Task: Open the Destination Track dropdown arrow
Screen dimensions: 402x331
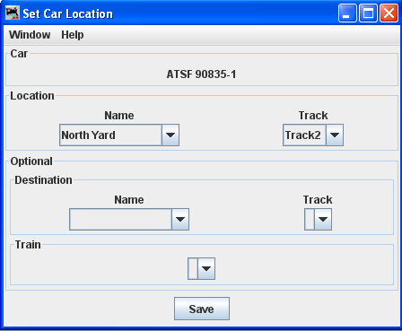Action: tap(323, 220)
